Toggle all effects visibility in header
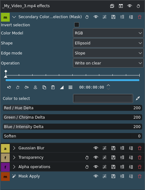The height and width of the screenshot is (190, 145). pos(130,6)
